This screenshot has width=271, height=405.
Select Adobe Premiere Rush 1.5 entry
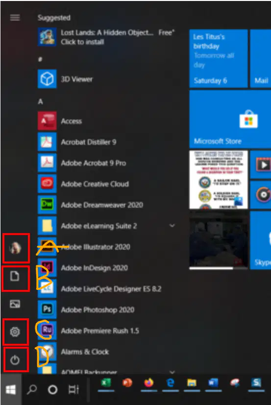pyautogui.click(x=100, y=331)
